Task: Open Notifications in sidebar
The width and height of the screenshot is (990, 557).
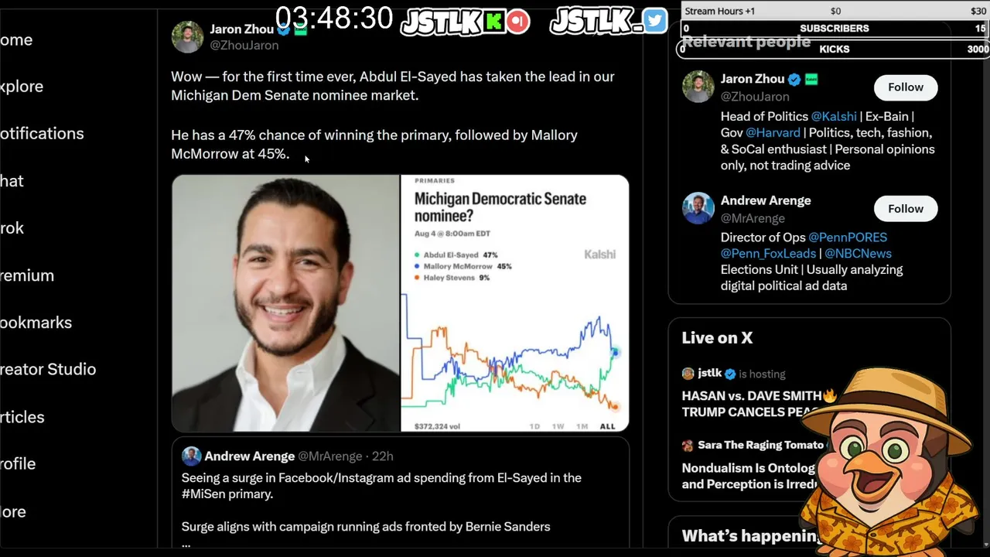Action: point(42,134)
